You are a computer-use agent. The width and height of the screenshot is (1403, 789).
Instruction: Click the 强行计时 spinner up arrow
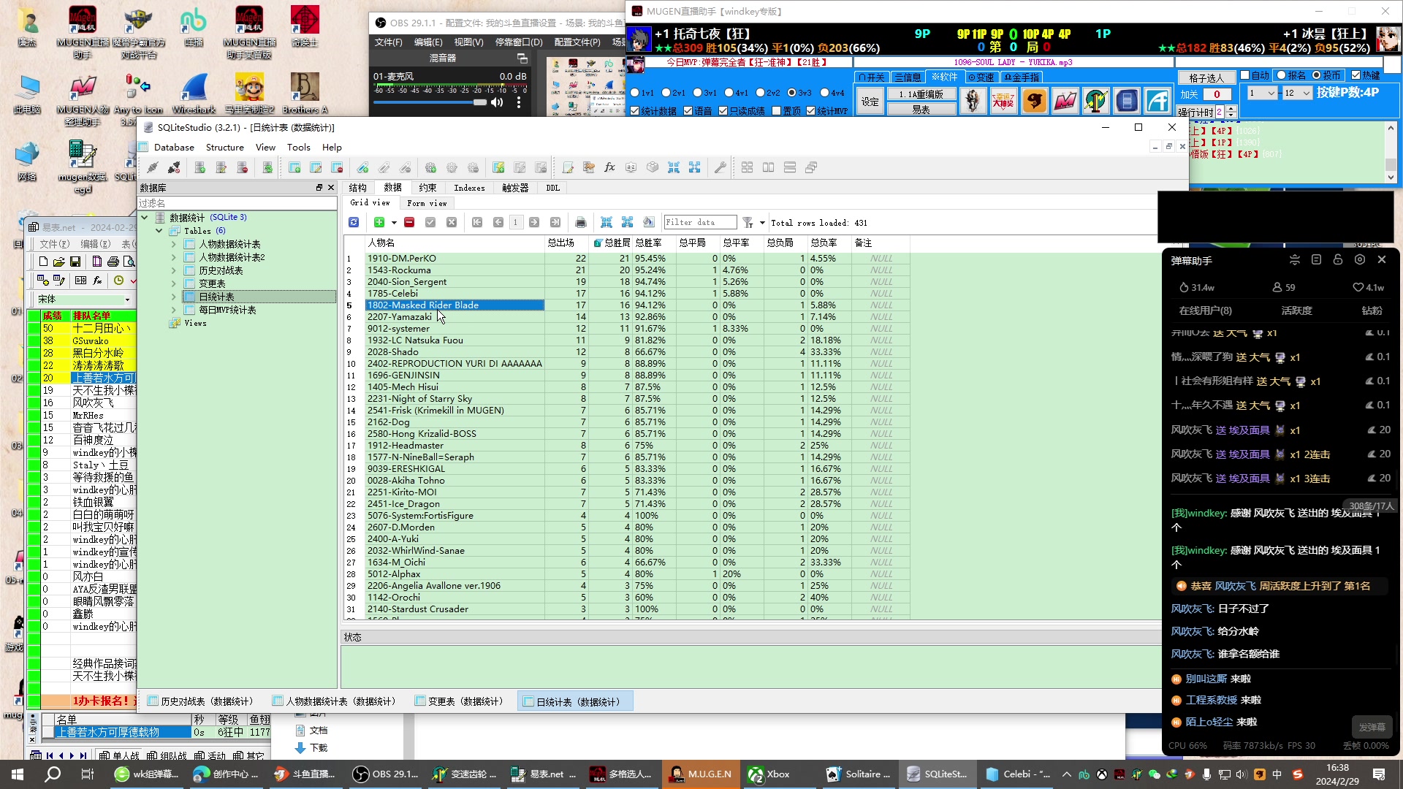coord(1232,109)
